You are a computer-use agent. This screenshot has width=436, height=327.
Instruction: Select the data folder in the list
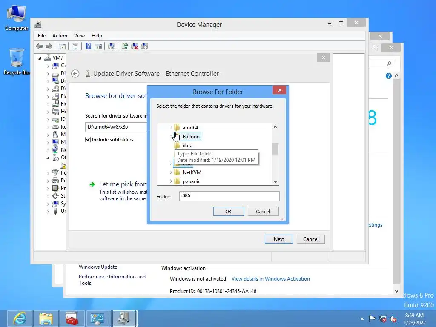click(x=187, y=146)
